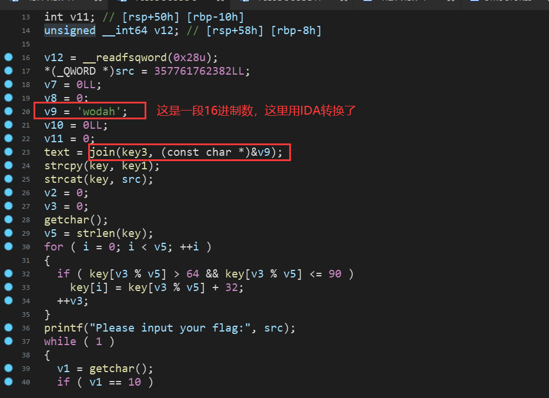
Task: Click variable v11 in line 13 declaration
Action: tap(79, 17)
